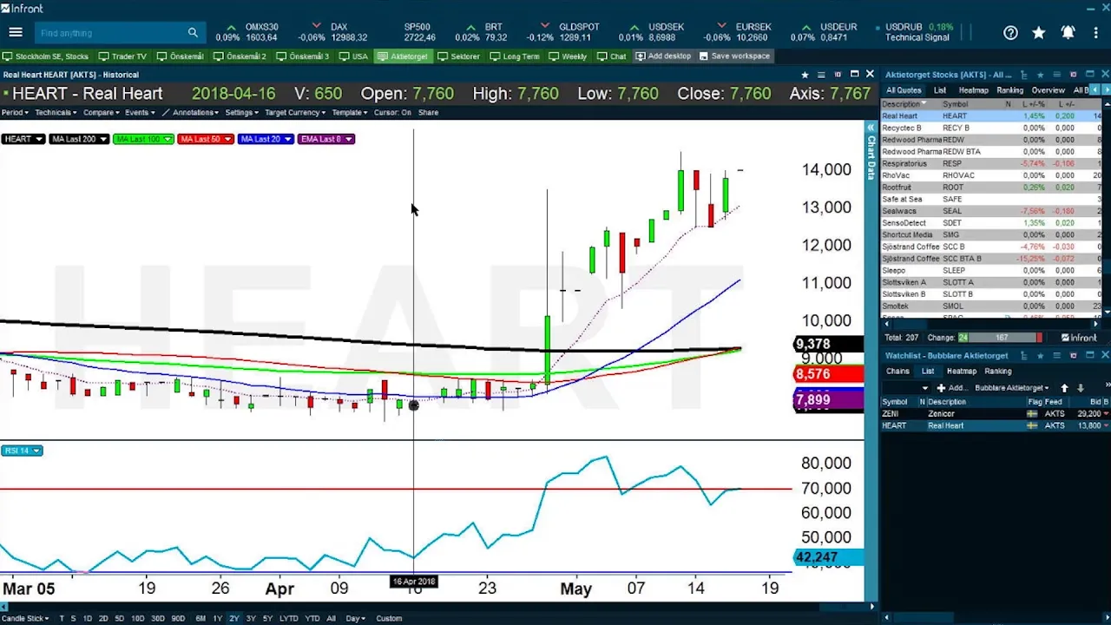
Task: Click the search magnifier icon
Action: tap(193, 33)
